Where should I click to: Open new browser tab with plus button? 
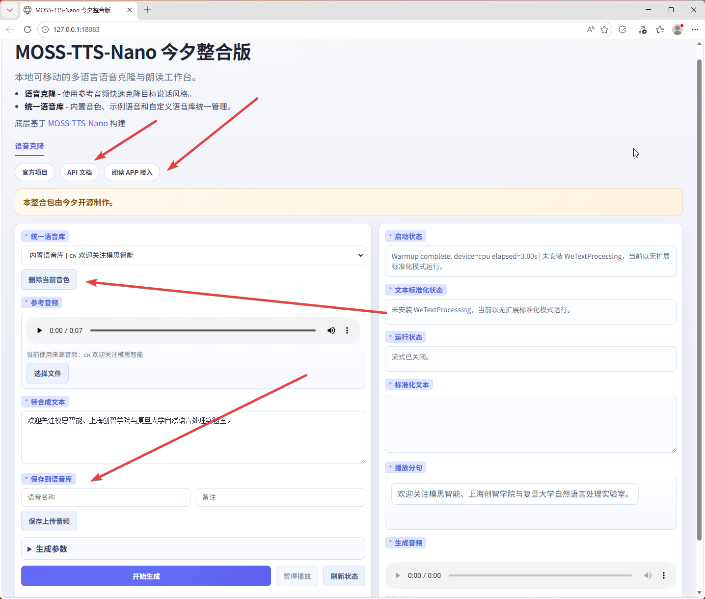coord(147,10)
